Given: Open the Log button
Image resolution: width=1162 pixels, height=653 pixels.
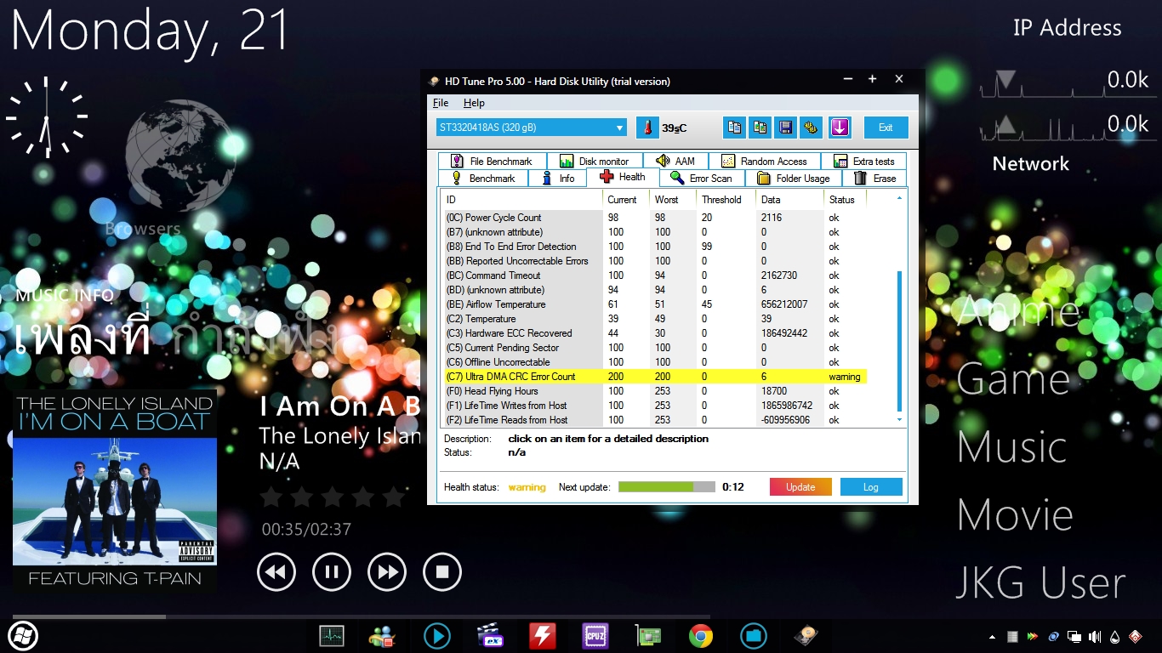Looking at the screenshot, I should tap(871, 487).
